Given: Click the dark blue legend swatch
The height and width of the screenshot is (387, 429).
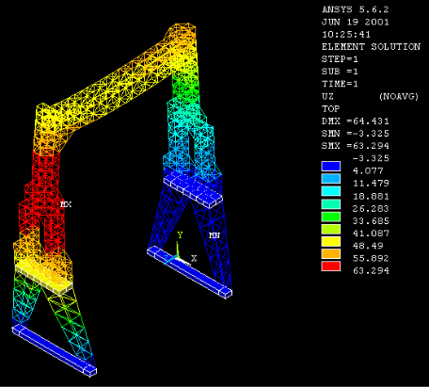Looking at the screenshot, I should point(331,167).
